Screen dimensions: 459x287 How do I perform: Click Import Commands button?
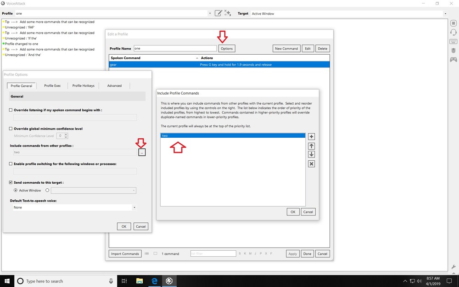125,253
